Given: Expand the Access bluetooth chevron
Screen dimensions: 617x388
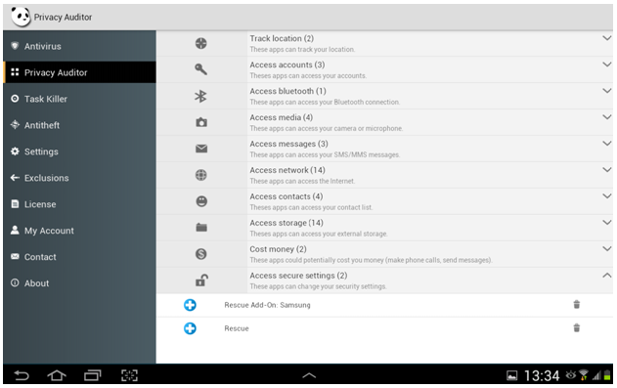Looking at the screenshot, I should 607,91.
